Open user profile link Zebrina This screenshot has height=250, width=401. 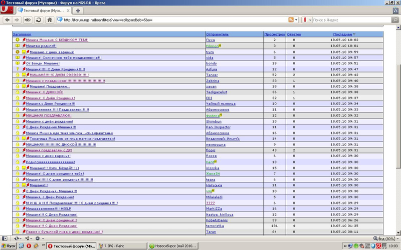click(x=213, y=80)
